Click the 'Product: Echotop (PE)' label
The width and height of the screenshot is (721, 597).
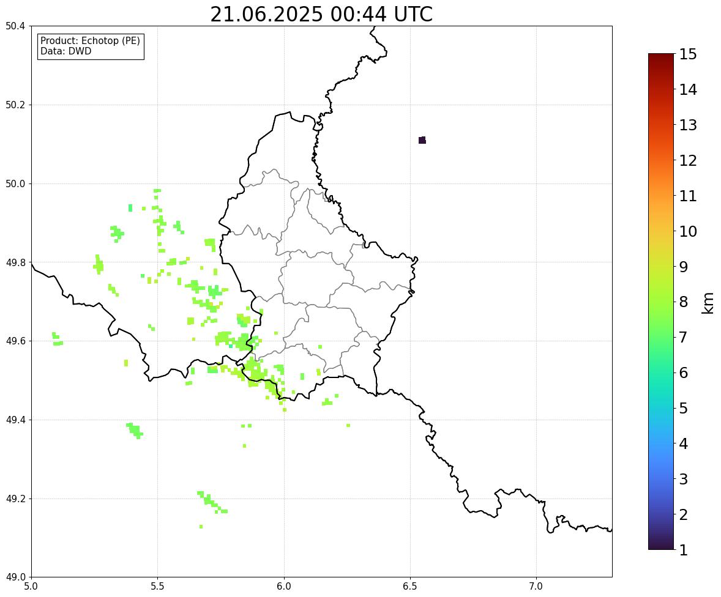click(90, 41)
